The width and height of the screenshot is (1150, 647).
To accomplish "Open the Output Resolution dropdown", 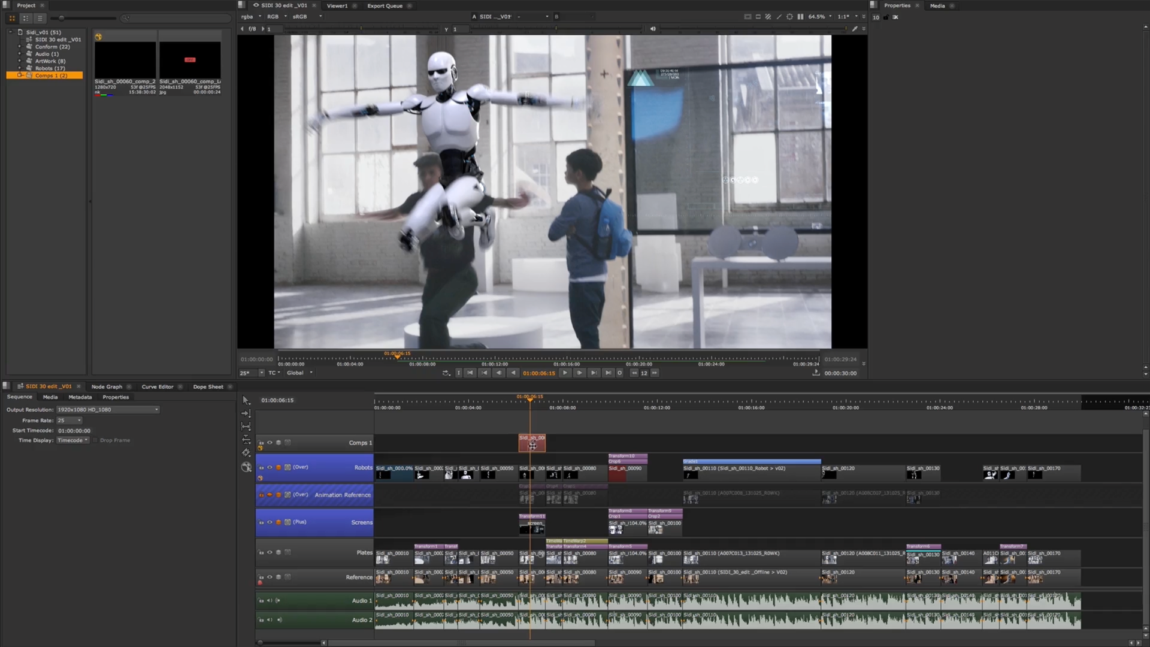I will (107, 409).
